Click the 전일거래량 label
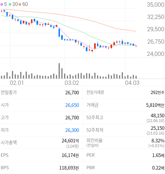 coord(95,92)
